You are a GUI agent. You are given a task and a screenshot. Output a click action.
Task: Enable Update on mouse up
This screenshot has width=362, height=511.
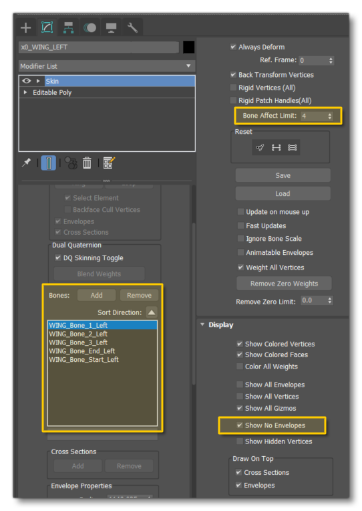click(240, 212)
